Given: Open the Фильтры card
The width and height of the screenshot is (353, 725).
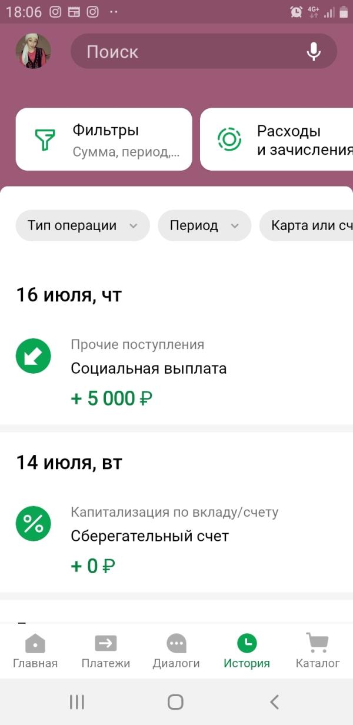Looking at the screenshot, I should click(x=104, y=139).
